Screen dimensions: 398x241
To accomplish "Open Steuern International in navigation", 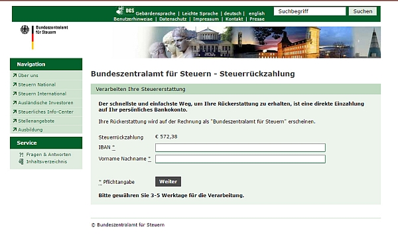I will [42, 94].
